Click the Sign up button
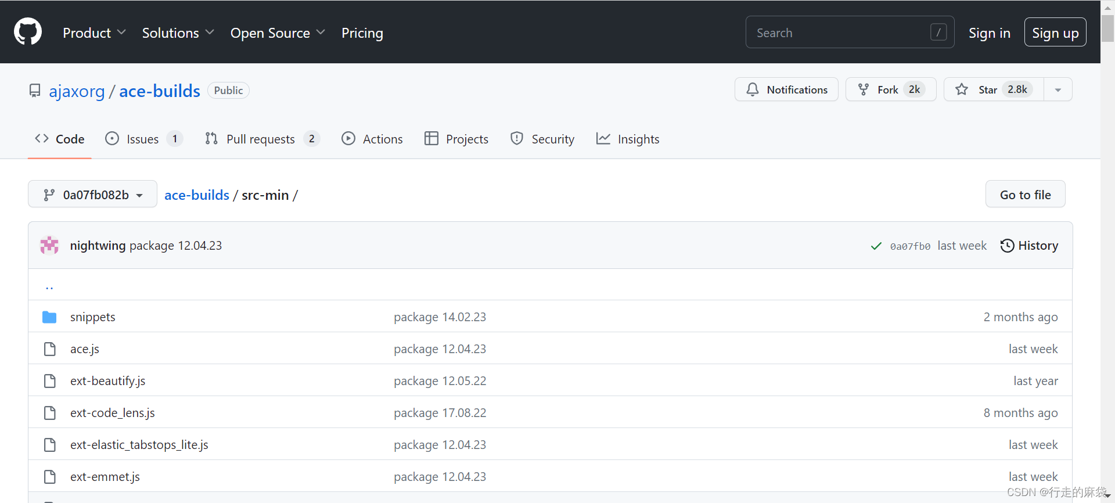 (x=1055, y=33)
